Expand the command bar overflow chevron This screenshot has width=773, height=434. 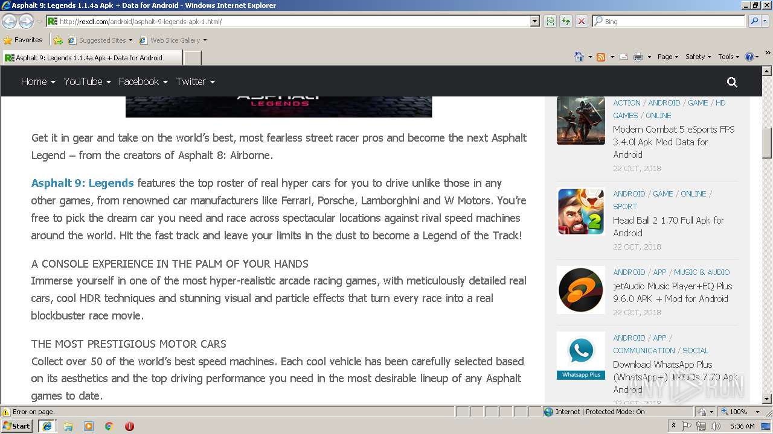[768, 53]
